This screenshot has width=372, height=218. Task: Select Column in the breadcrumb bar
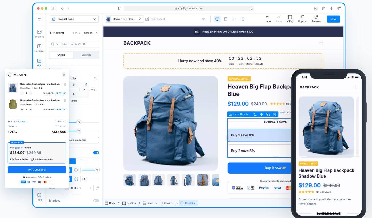pos(166,203)
